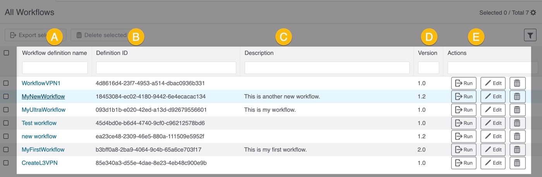The image size is (542, 177).
Task: Click description 'This is another new workflow.'
Action: pos(282,96)
